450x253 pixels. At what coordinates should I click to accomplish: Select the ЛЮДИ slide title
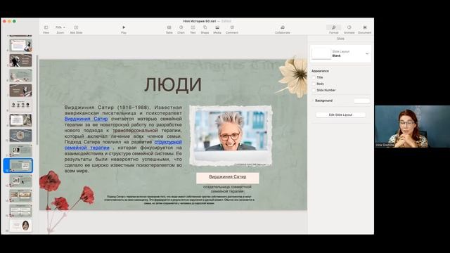[x=173, y=85]
